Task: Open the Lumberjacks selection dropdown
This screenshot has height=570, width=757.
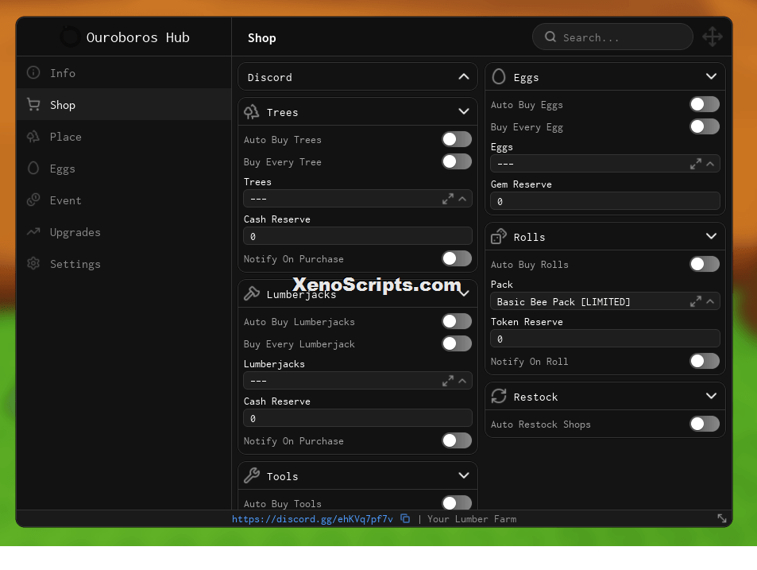Action: pos(357,381)
